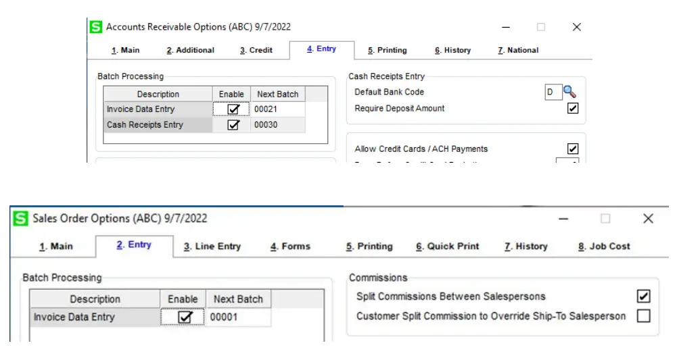
Task: Uncheck Split Commissions Between Salespersons
Action: [643, 297]
